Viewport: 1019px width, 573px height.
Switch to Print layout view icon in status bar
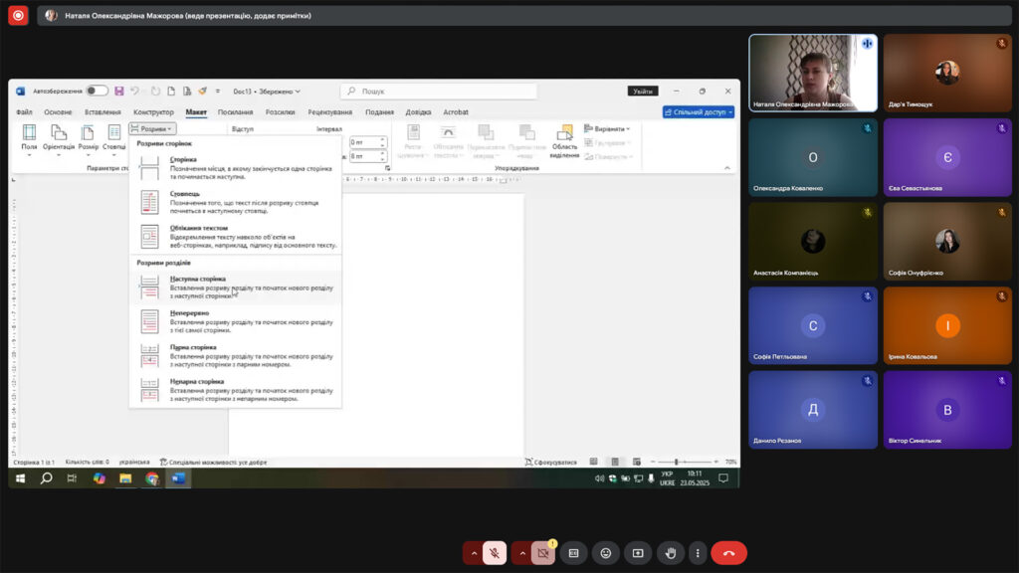[615, 462]
